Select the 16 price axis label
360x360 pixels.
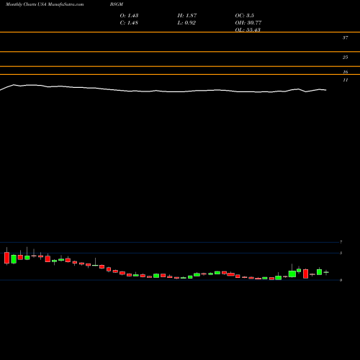point(346,72)
